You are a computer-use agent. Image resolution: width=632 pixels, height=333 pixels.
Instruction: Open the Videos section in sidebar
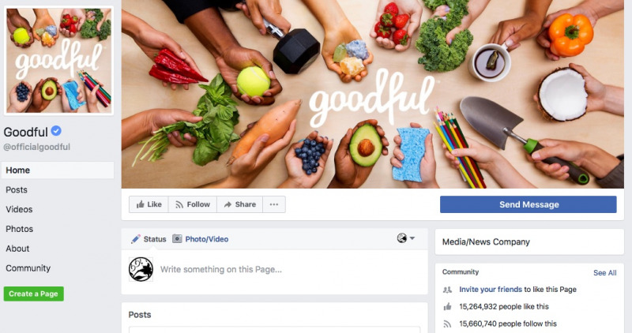click(19, 209)
